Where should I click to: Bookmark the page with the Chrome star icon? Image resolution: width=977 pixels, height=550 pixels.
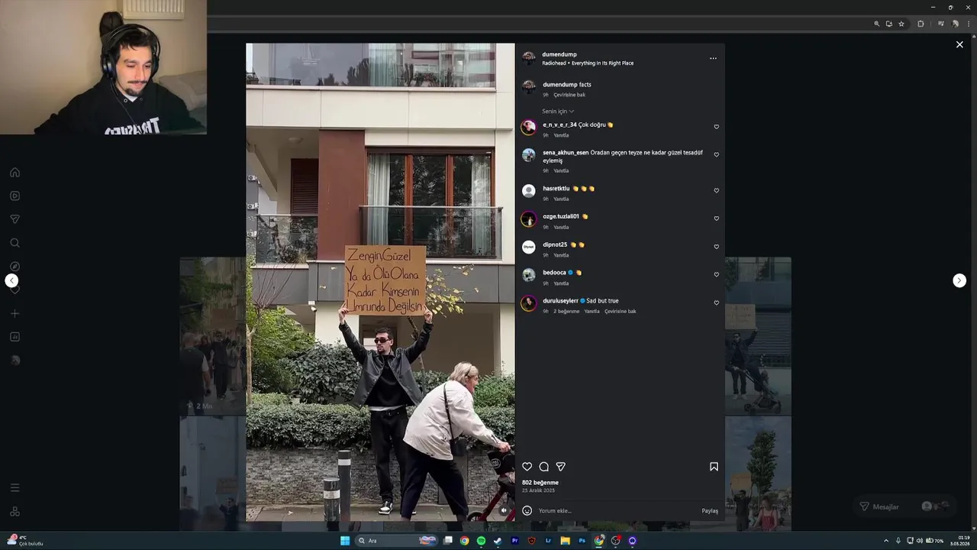(x=901, y=24)
